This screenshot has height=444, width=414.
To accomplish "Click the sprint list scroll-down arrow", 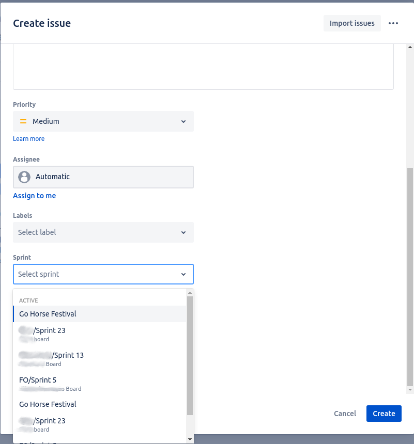I will pos(190,439).
